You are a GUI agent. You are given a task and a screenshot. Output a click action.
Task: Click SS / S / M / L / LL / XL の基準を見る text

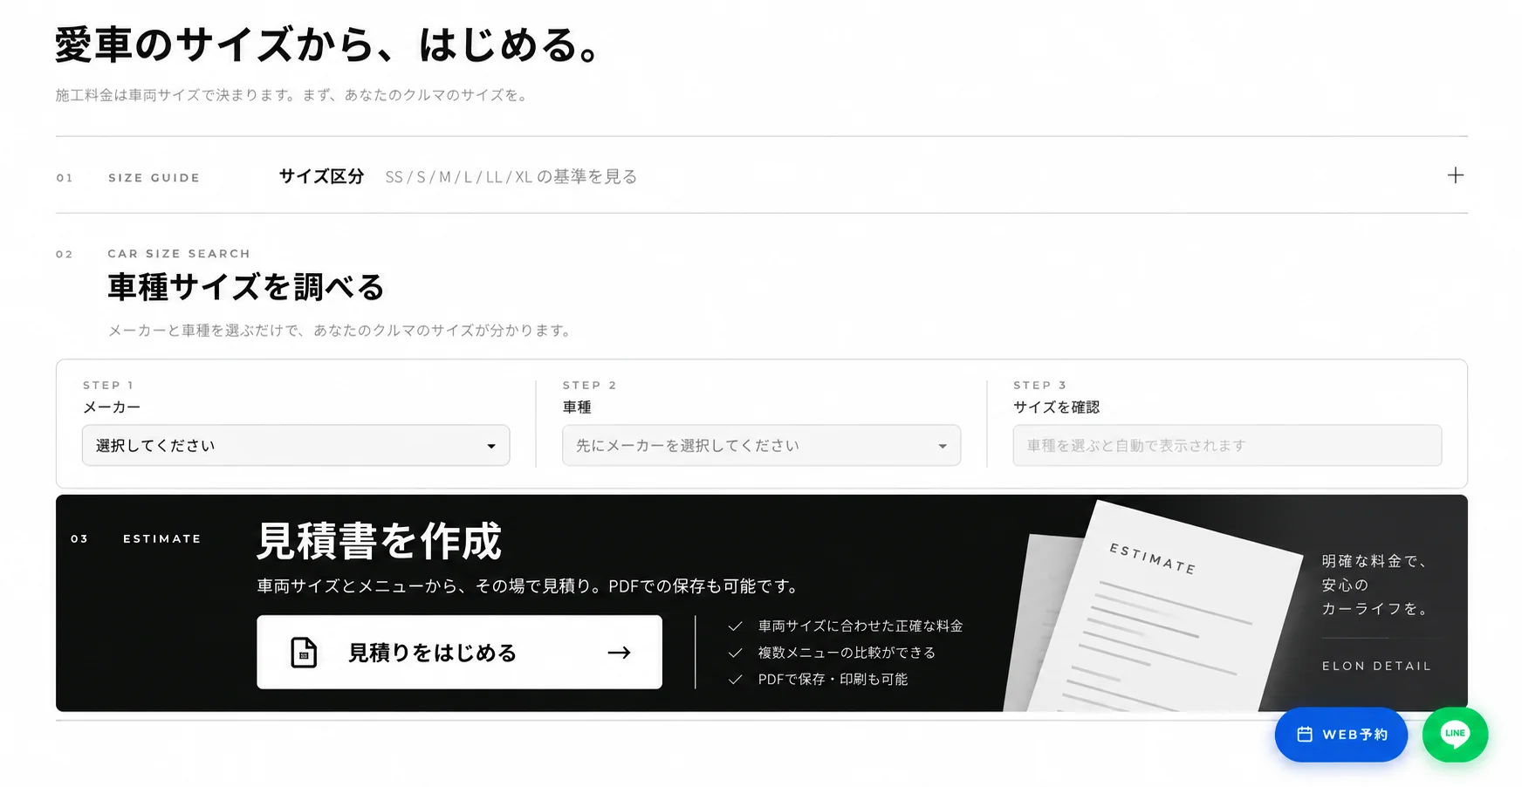511,176
